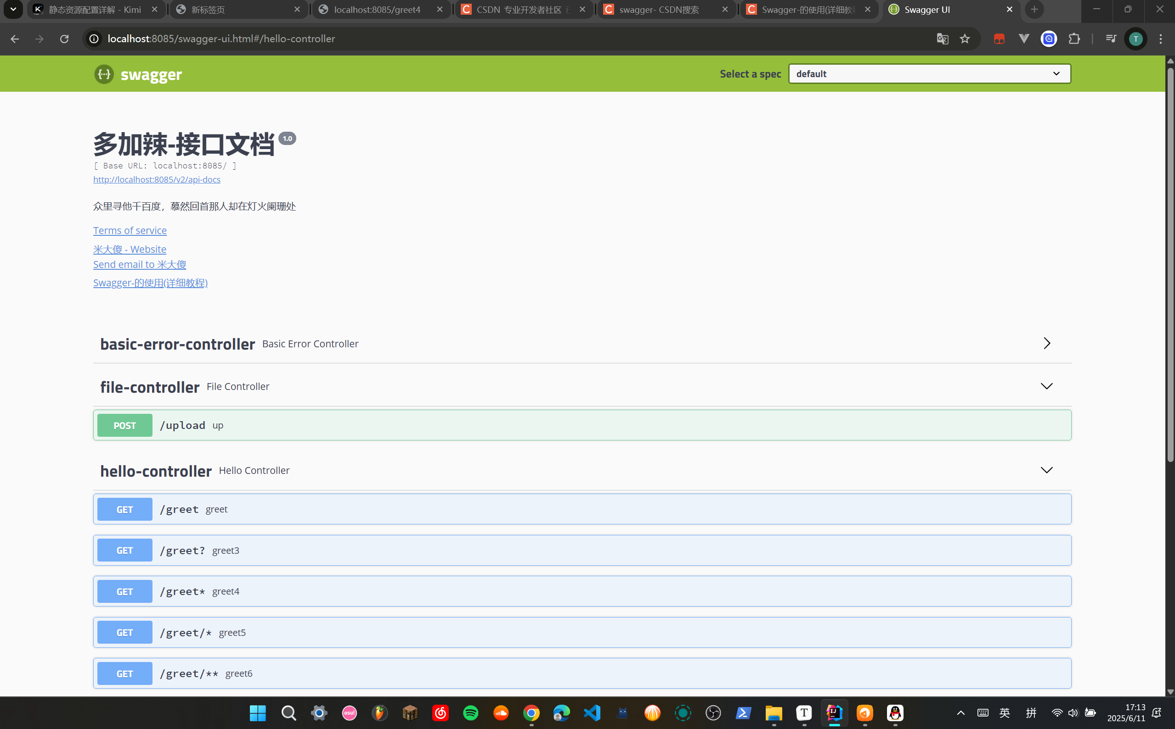Click the site info icon beside the URL
Screen dimensions: 1175x729
(94, 39)
